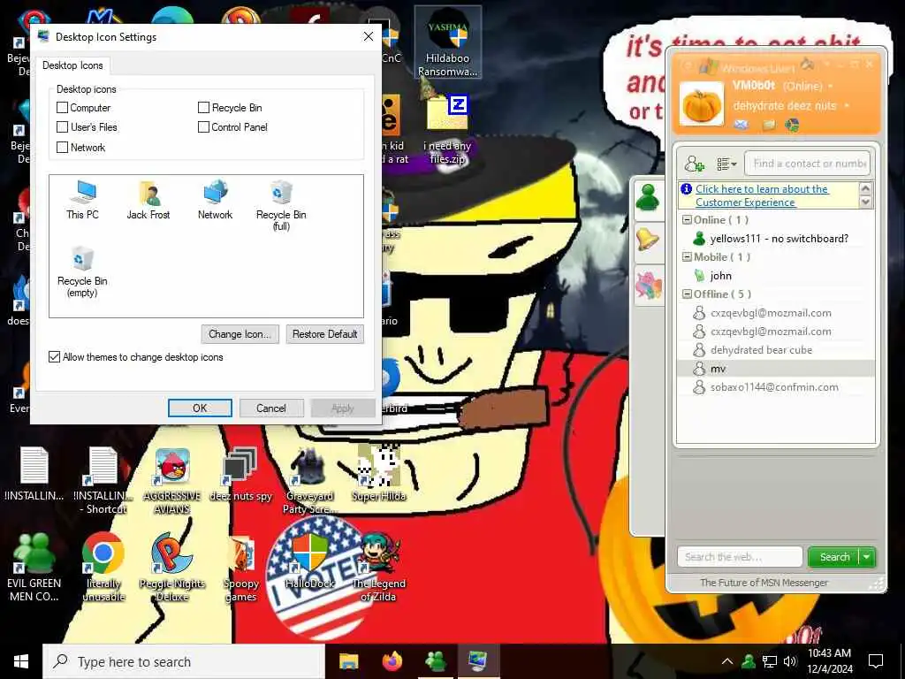Viewport: 905px width, 679px height.
Task: Select the Recycle Bin (empty) icon
Action: [x=82, y=271]
